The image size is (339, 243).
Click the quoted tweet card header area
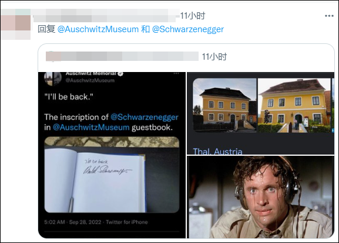pos(186,57)
